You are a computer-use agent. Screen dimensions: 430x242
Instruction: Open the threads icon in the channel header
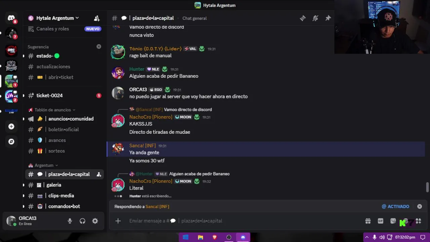point(303,18)
